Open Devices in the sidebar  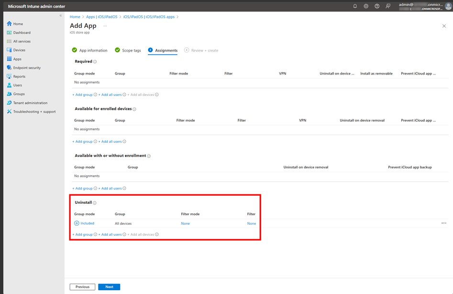click(19, 50)
